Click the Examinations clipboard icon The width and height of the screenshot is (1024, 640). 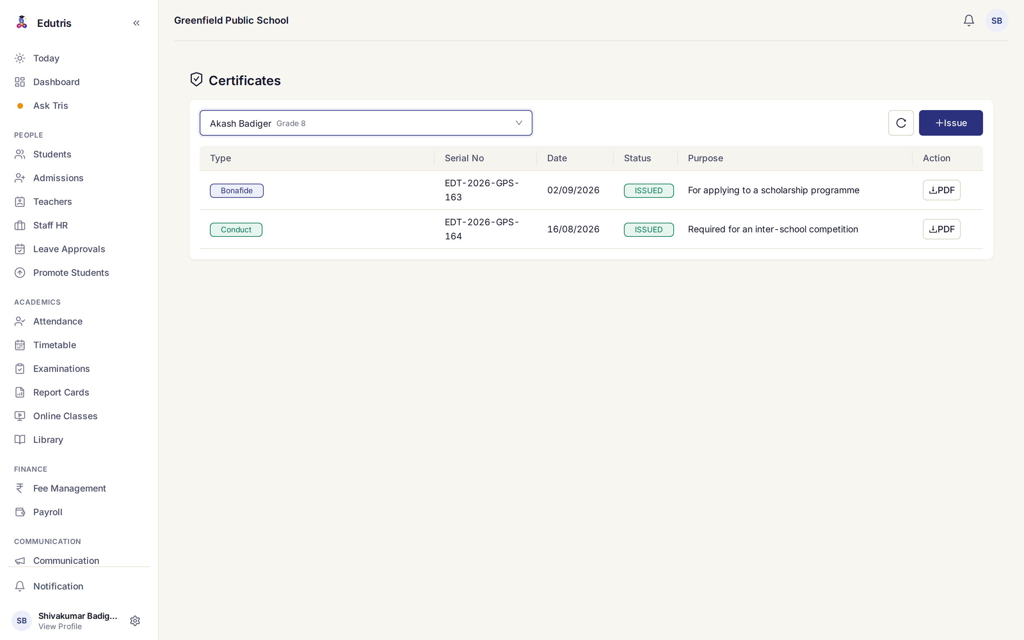click(x=20, y=369)
